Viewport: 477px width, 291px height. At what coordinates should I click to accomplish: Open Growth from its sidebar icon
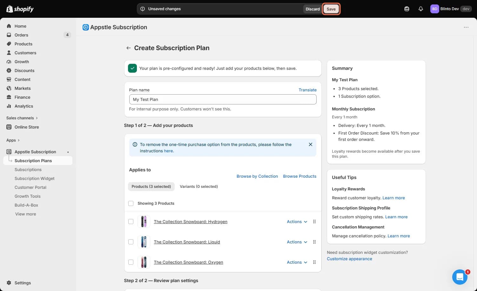pyautogui.click(x=9, y=62)
